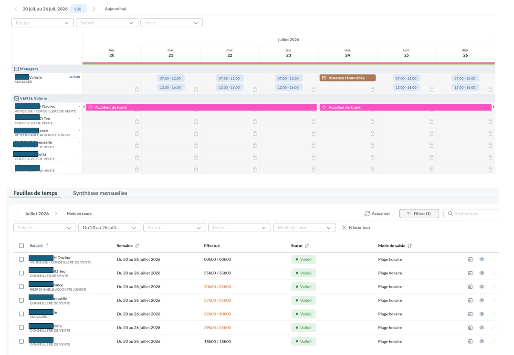Viewport: 514px width, 355px height.
Task: Click the Filtrer (1) button
Action: coord(419,213)
